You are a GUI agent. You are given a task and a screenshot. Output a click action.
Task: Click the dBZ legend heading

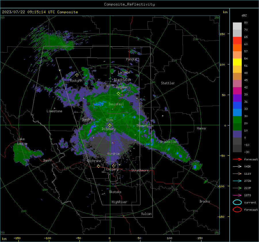[x=244, y=15]
